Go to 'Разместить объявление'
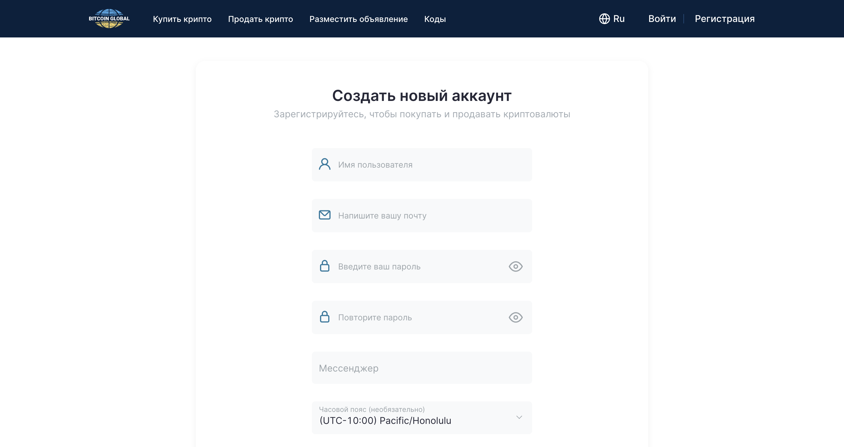Viewport: 844px width, 447px height. pyautogui.click(x=358, y=19)
